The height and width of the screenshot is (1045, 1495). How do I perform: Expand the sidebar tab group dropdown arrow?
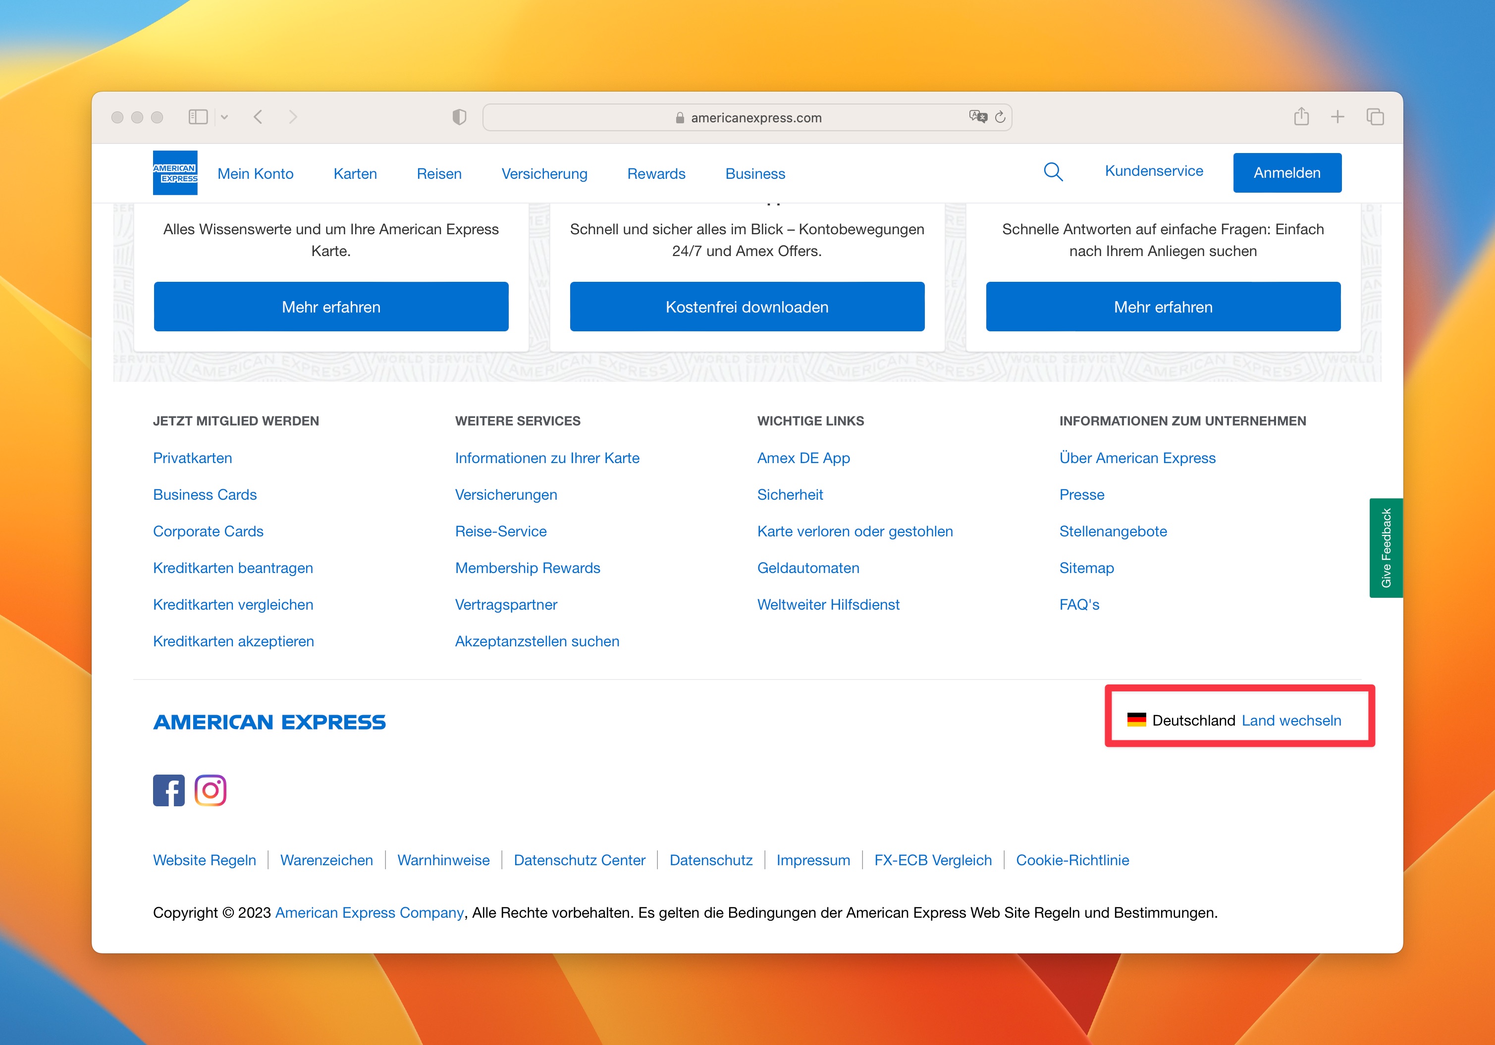224,117
